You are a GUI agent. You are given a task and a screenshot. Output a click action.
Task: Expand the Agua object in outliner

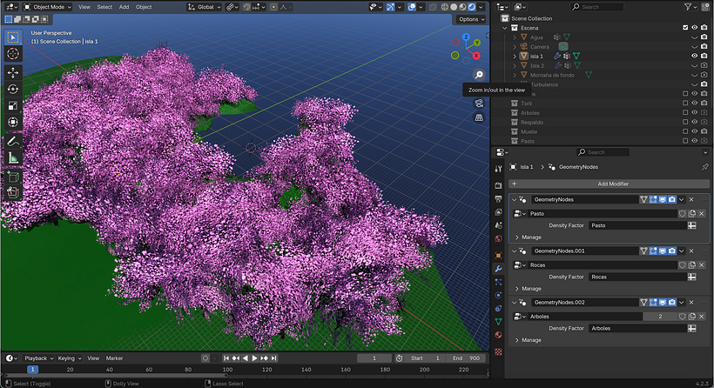point(515,37)
